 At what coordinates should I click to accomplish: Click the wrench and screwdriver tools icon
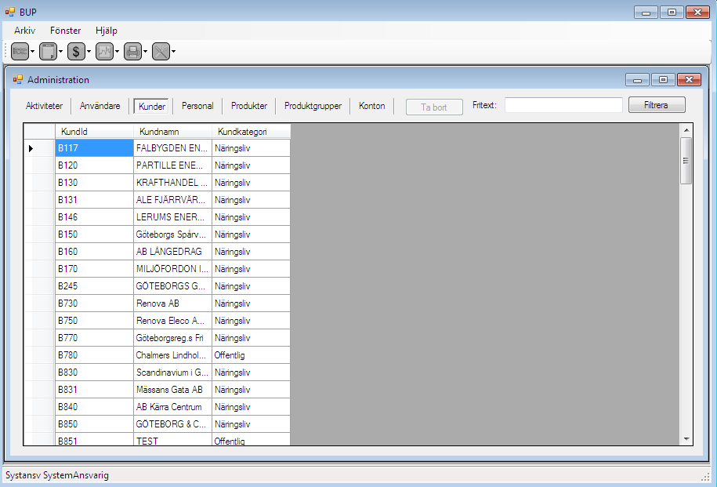tap(161, 52)
